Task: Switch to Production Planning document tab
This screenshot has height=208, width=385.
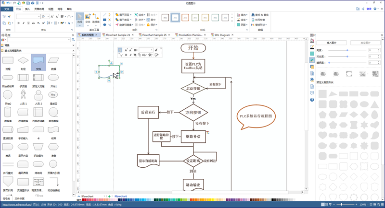Action: [190, 35]
